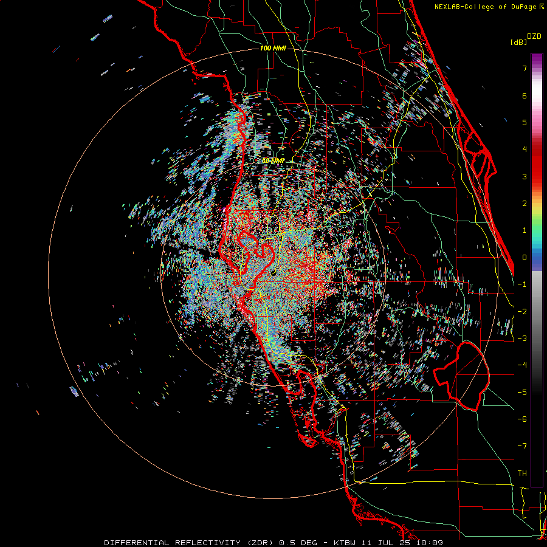Click the -6 value on color scale
The width and height of the screenshot is (547, 547).
(522, 419)
